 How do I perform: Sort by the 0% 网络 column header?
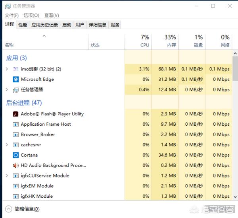coord(219,42)
